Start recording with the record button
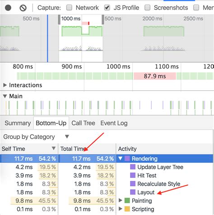 pyautogui.click(x=8, y=8)
